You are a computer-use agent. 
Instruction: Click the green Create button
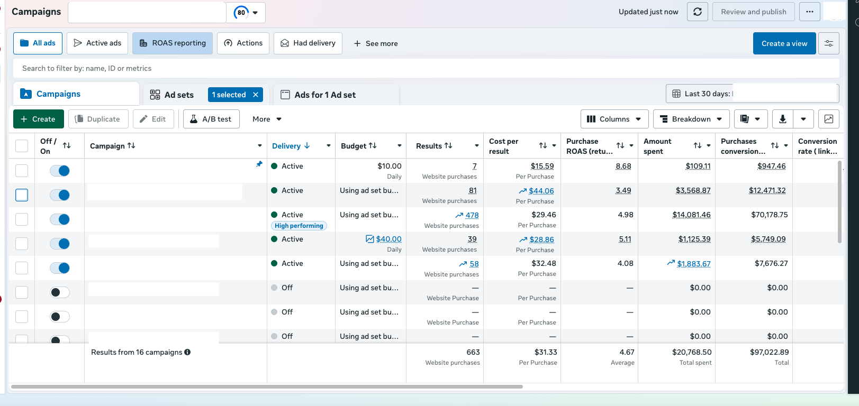coord(38,119)
